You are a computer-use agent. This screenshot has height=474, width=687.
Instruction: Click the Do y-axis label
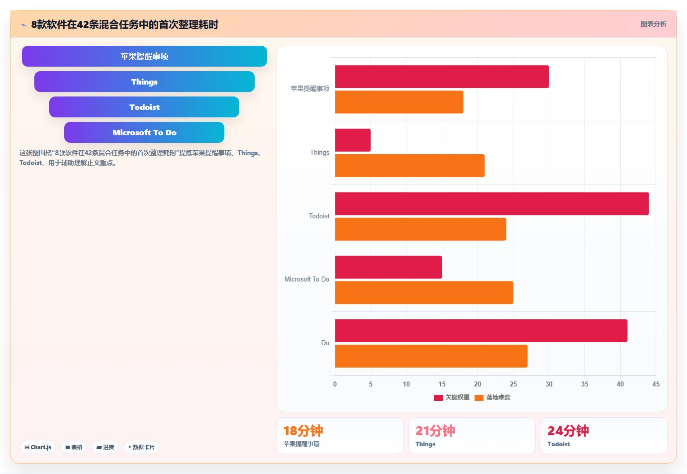[x=325, y=343]
